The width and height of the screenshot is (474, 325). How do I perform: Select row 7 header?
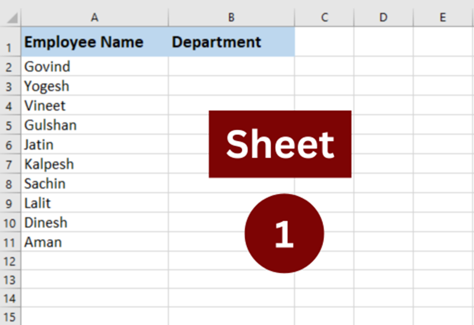[10, 163]
